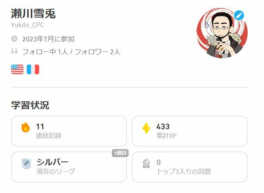
Task: Click the orange streak flame icon
Action: click(x=26, y=128)
